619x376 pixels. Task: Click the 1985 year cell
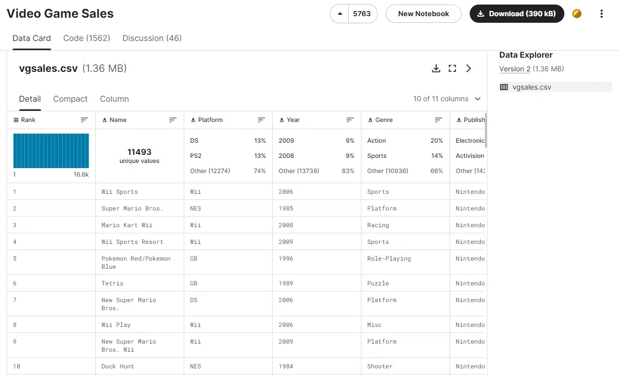(x=317, y=208)
